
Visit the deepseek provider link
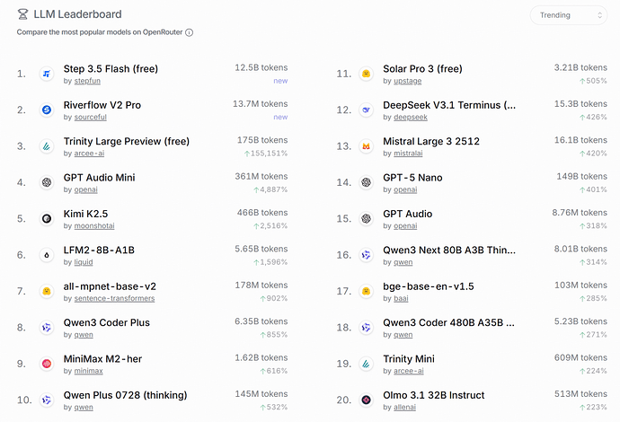[x=411, y=117]
